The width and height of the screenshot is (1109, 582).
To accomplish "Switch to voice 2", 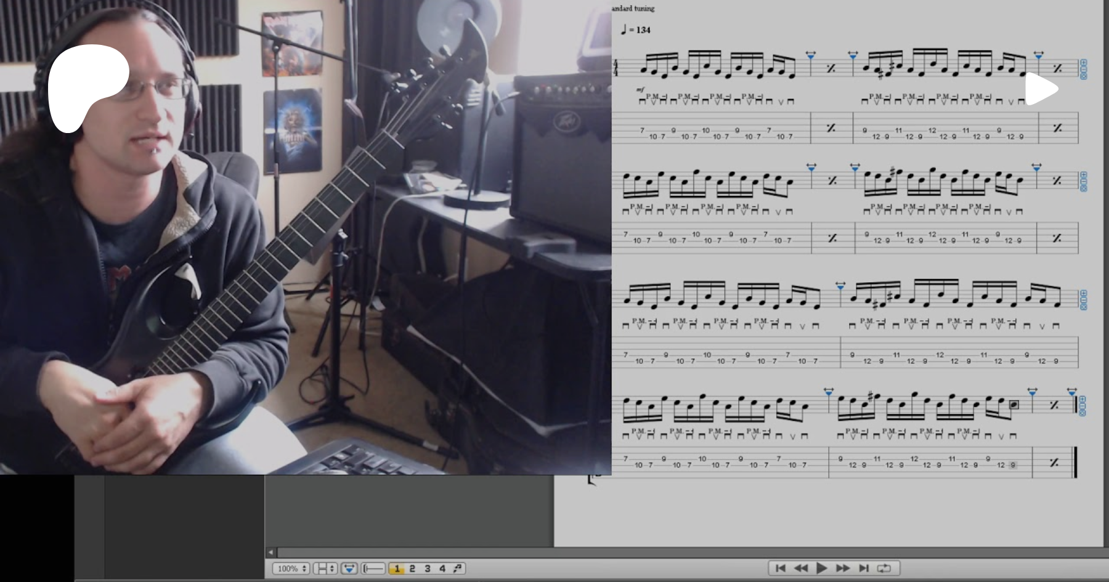I will 412,568.
